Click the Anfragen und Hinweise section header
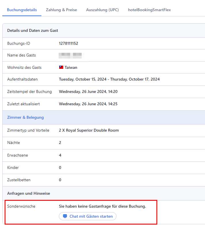The image size is (205, 228). point(28,193)
